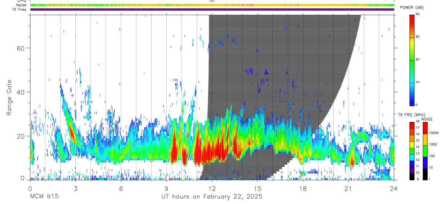Click the 60 range gate axis label

[x=21, y=48]
